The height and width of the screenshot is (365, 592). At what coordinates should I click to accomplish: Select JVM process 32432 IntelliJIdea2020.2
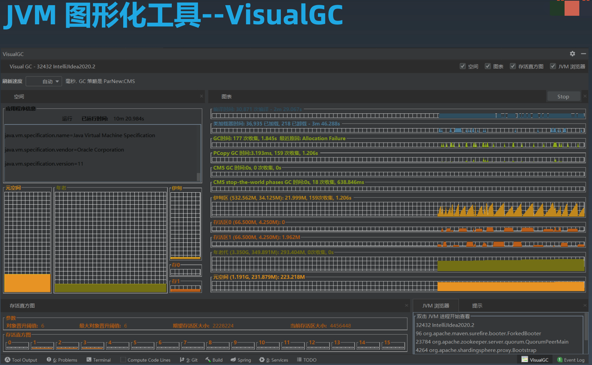tap(445, 325)
